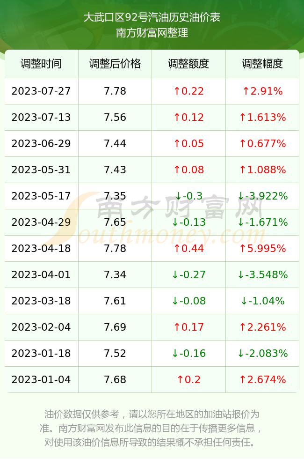This screenshot has height=459, width=304.
Task: Select the 2023-03-18 date cell
Action: tap(41, 301)
